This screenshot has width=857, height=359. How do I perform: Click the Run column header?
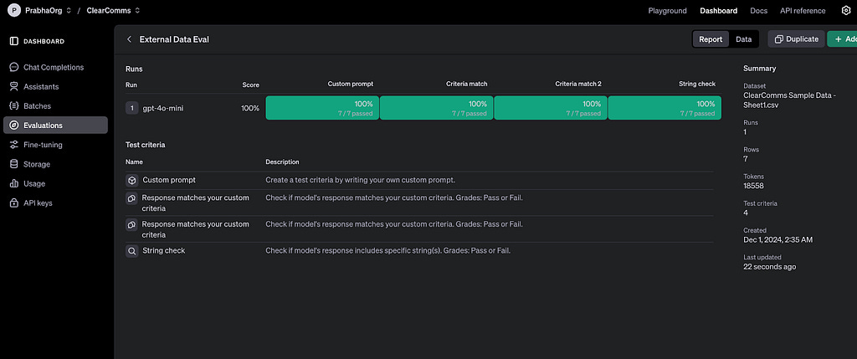[131, 85]
